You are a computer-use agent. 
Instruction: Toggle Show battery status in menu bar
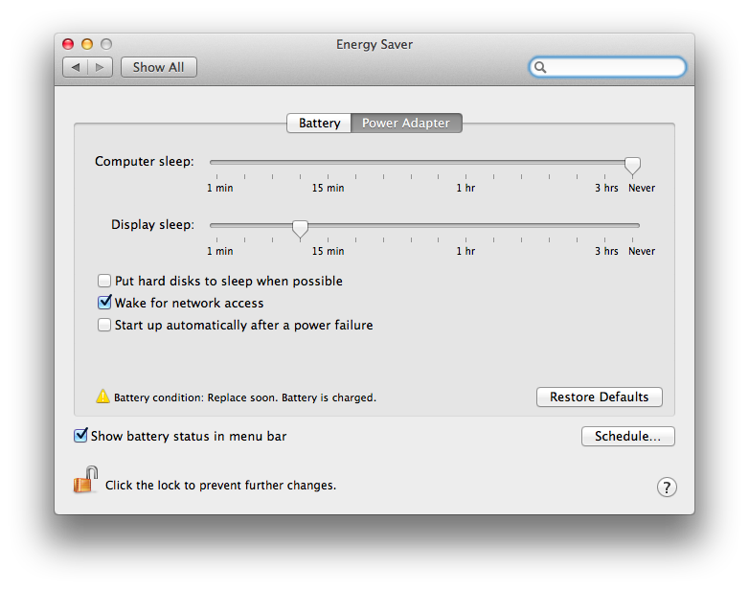pyautogui.click(x=80, y=435)
